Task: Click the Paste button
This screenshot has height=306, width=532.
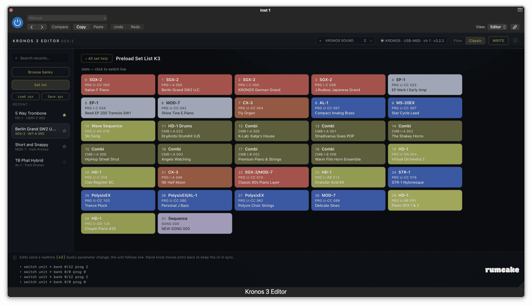Action: (x=98, y=27)
